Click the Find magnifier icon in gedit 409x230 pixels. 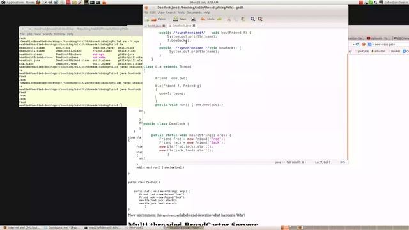point(252,19)
